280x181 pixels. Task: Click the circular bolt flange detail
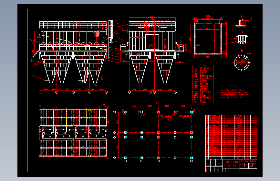click(x=242, y=62)
